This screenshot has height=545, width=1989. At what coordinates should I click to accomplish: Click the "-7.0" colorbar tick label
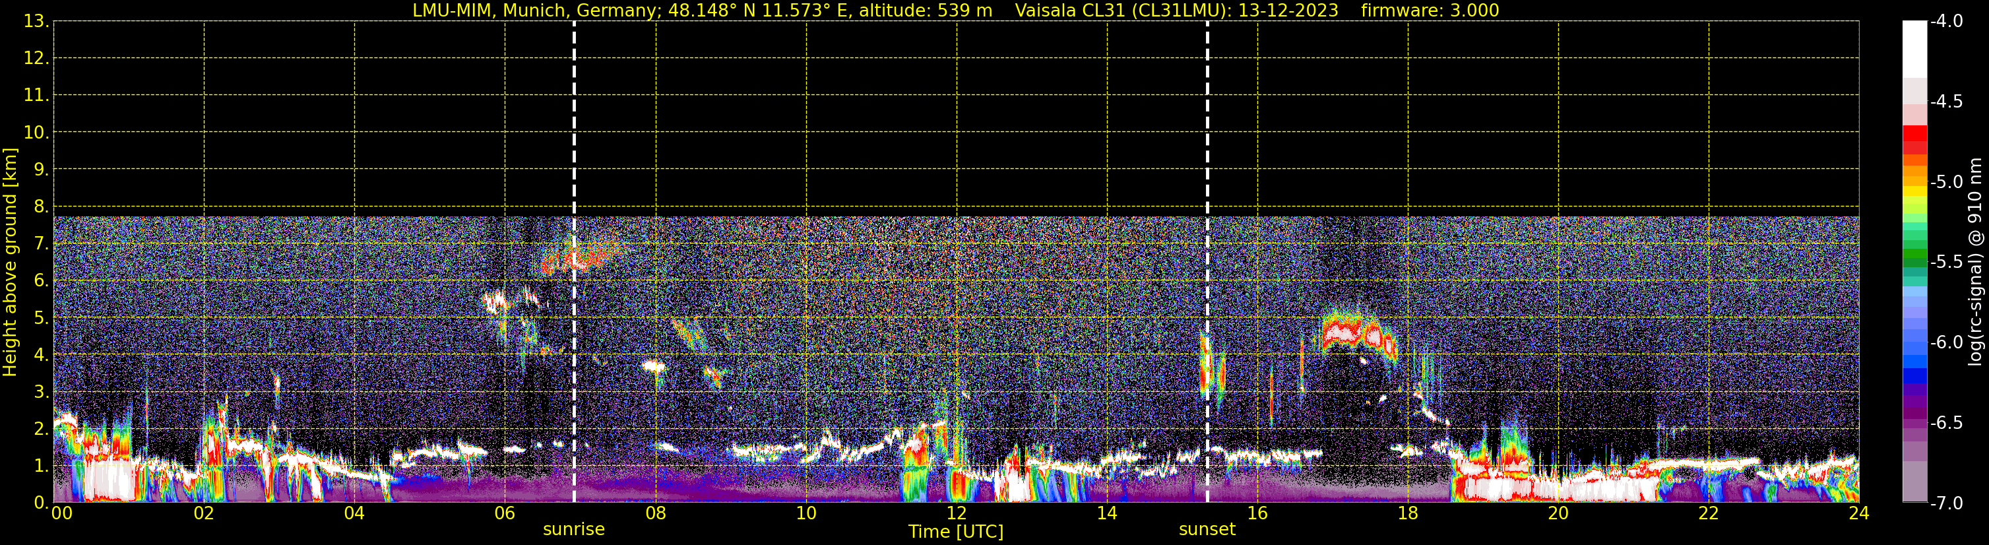(1945, 503)
